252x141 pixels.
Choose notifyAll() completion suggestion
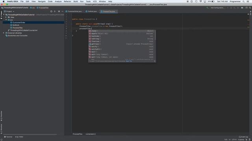coord(121,49)
